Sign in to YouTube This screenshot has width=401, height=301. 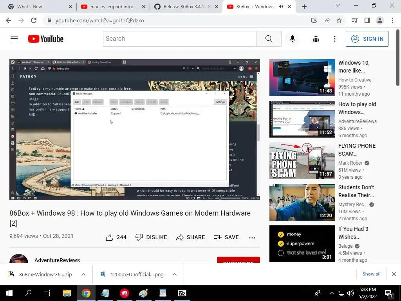coord(367,39)
